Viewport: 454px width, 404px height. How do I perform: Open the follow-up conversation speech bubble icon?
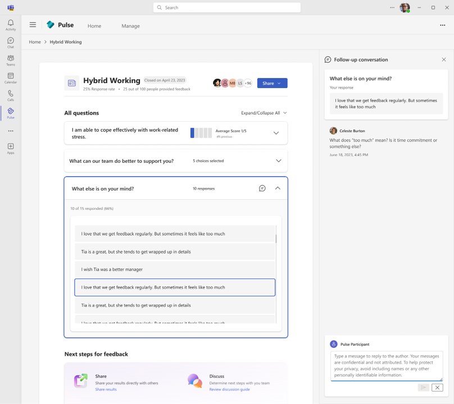pyautogui.click(x=262, y=189)
